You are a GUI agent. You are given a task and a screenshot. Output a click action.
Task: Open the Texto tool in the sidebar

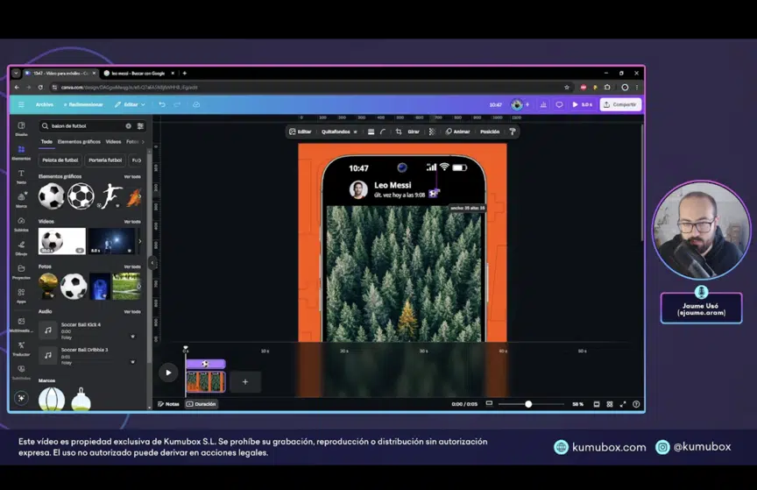click(21, 176)
